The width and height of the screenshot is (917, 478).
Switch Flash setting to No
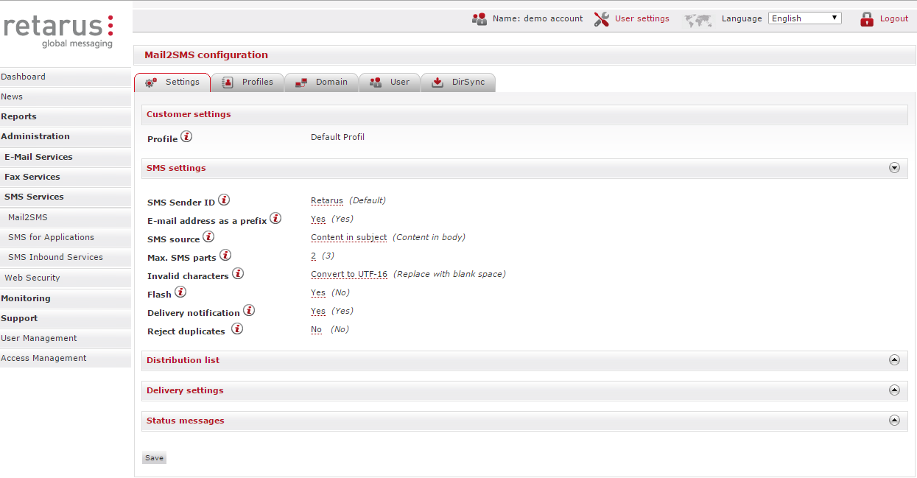point(317,292)
